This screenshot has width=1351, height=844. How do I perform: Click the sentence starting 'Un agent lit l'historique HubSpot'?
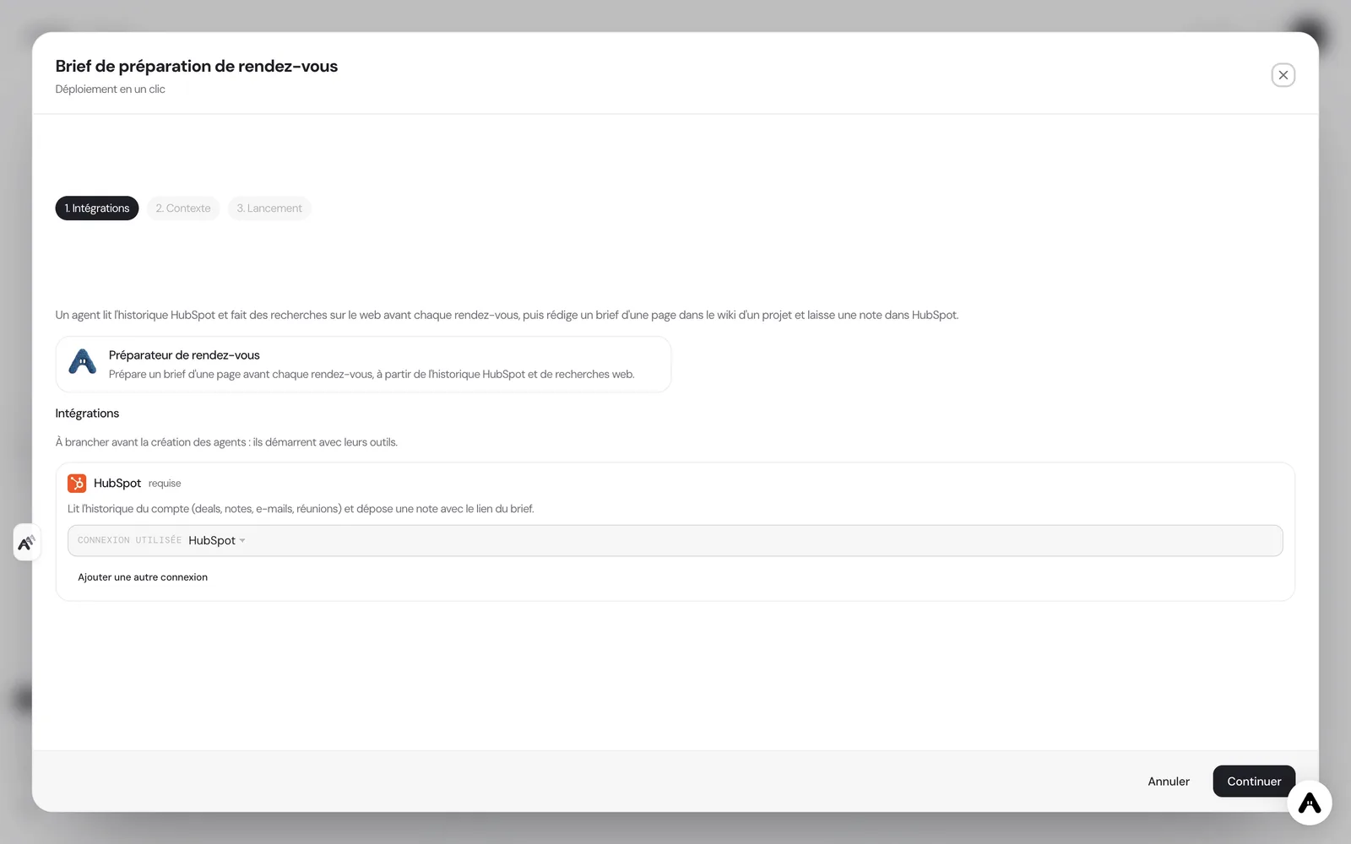click(507, 315)
